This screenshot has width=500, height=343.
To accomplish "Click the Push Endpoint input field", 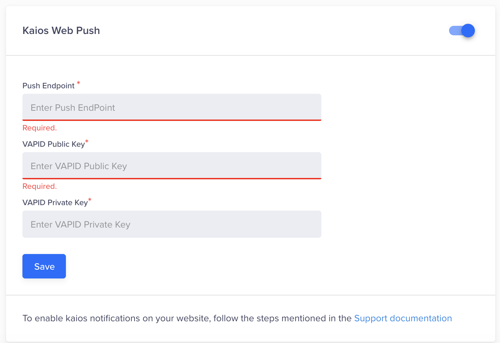I will pyautogui.click(x=172, y=107).
